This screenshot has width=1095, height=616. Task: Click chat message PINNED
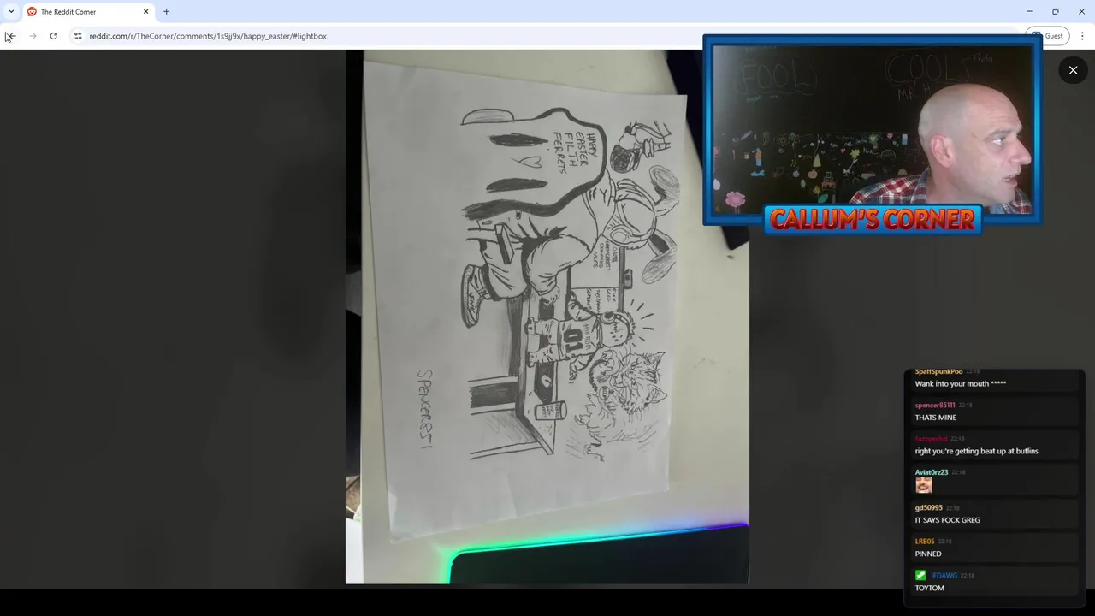click(x=928, y=554)
